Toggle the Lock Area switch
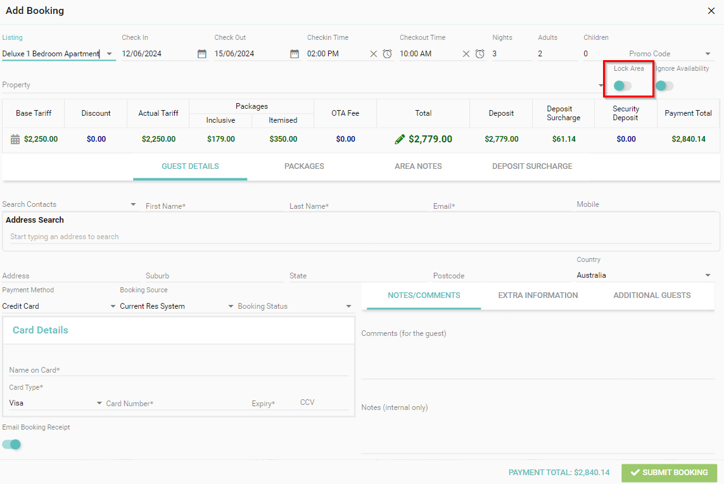The height and width of the screenshot is (484, 724). point(622,85)
